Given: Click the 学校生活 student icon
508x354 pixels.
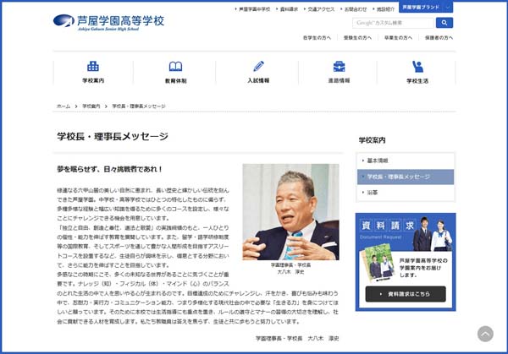Looking at the screenshot, I should pos(417,67).
